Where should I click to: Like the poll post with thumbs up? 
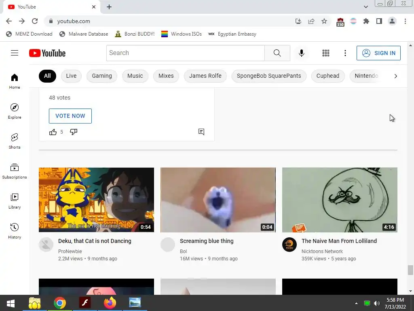coord(53,132)
